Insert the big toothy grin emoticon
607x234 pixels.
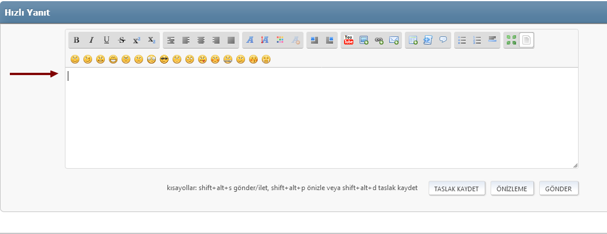pos(113,60)
